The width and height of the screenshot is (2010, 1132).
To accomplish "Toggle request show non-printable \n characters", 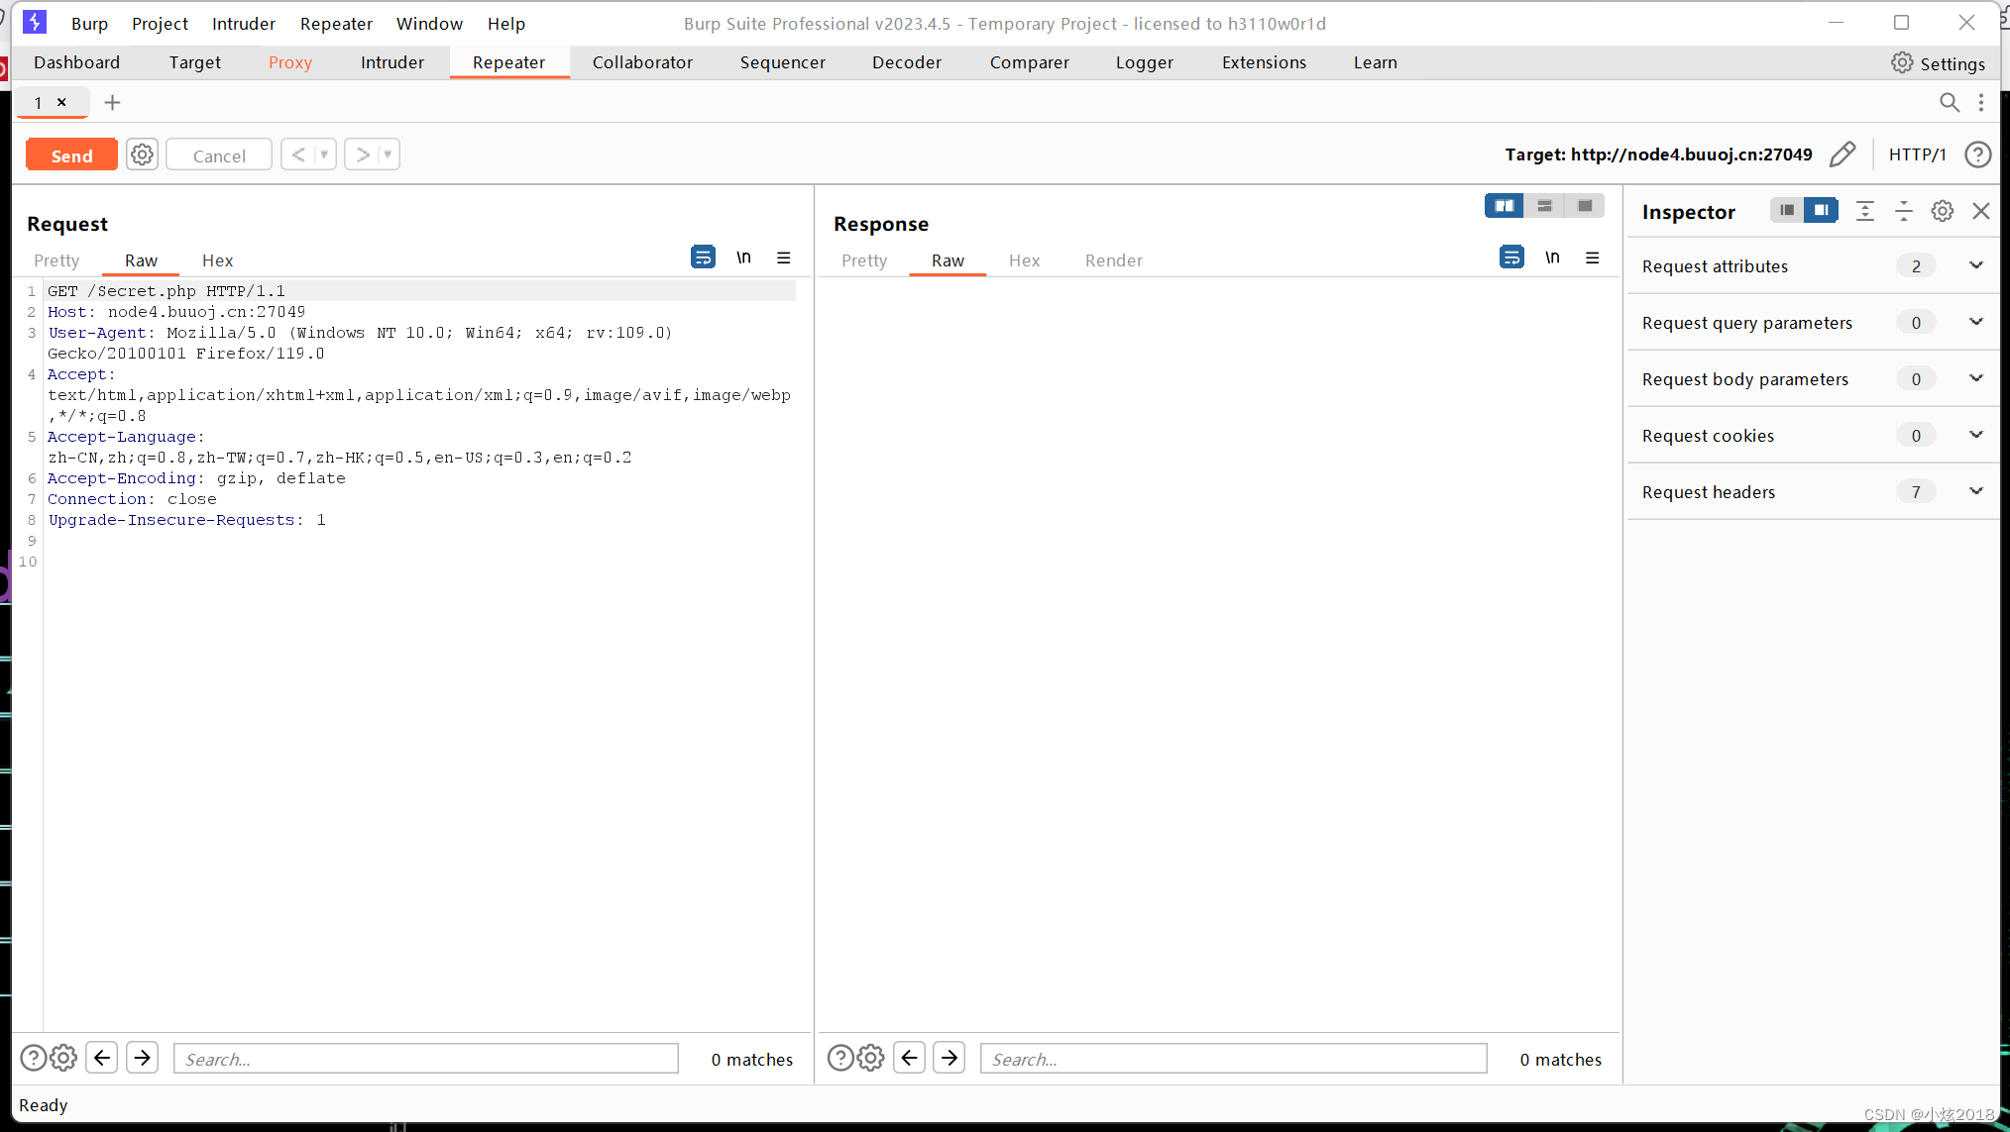I will pos(743,257).
